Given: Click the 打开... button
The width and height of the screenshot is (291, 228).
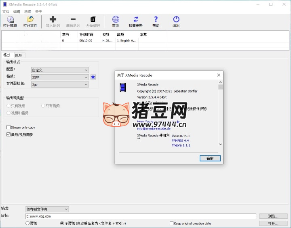Looking at the screenshot, I should [273, 224].
